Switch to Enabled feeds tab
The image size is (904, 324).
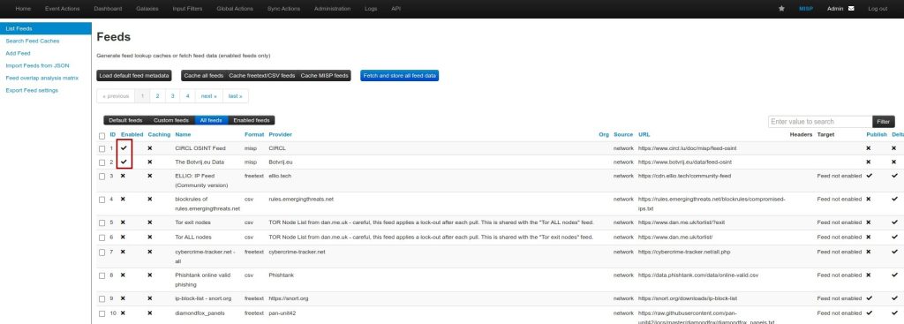252,120
